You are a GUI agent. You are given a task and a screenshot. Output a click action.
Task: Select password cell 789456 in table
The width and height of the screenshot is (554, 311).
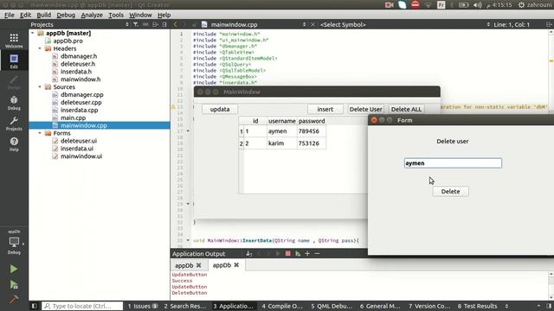tap(311, 131)
